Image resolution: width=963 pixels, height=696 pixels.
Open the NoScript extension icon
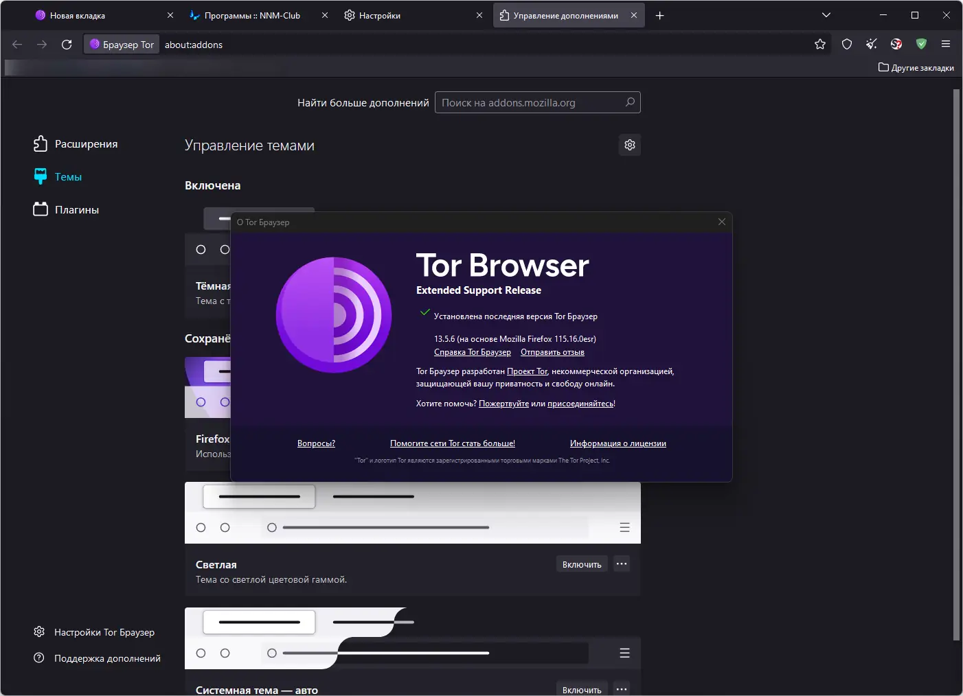click(x=896, y=45)
